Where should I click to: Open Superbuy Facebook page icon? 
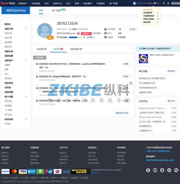[148, 170]
